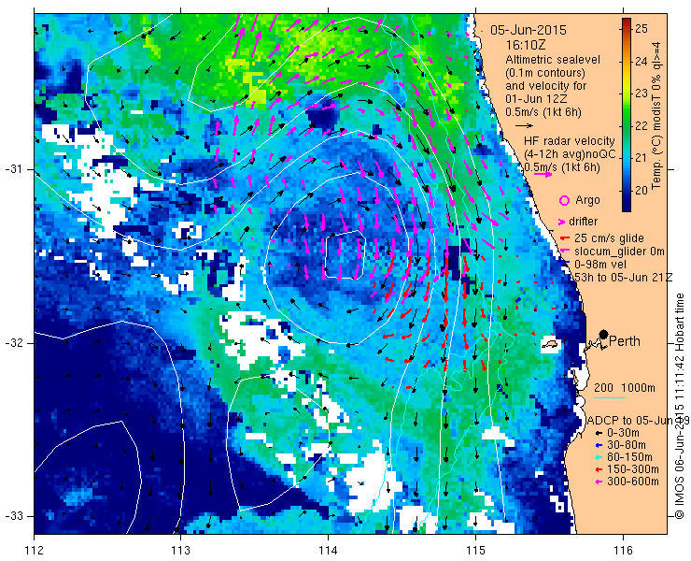The width and height of the screenshot is (691, 561).
Task: Click the '16:10Z' time label
Action: point(526,45)
